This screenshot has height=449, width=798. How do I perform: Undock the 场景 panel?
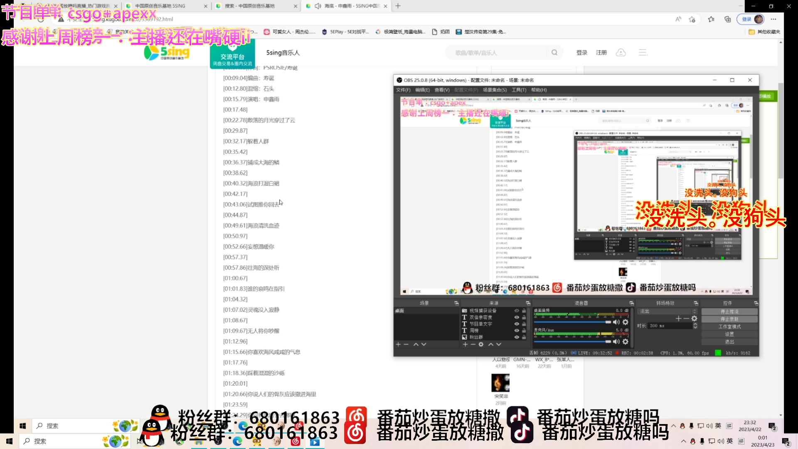(456, 303)
